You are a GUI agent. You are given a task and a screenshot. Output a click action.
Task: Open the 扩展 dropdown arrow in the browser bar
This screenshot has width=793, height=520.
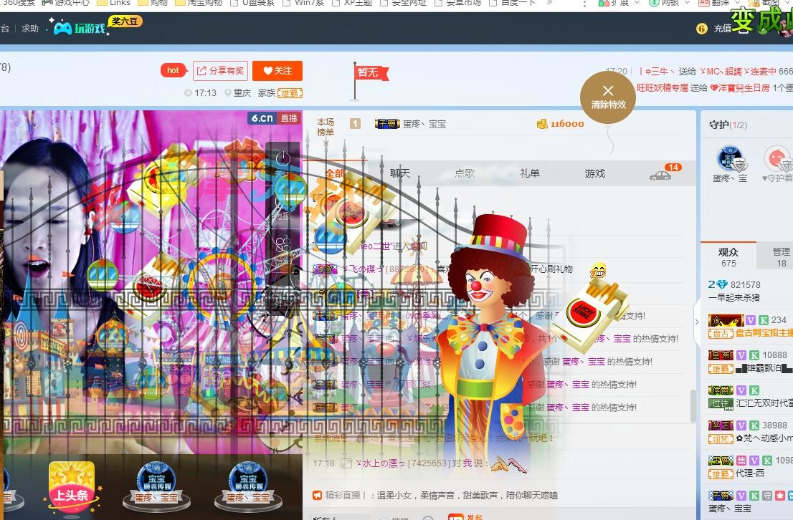tap(637, 3)
